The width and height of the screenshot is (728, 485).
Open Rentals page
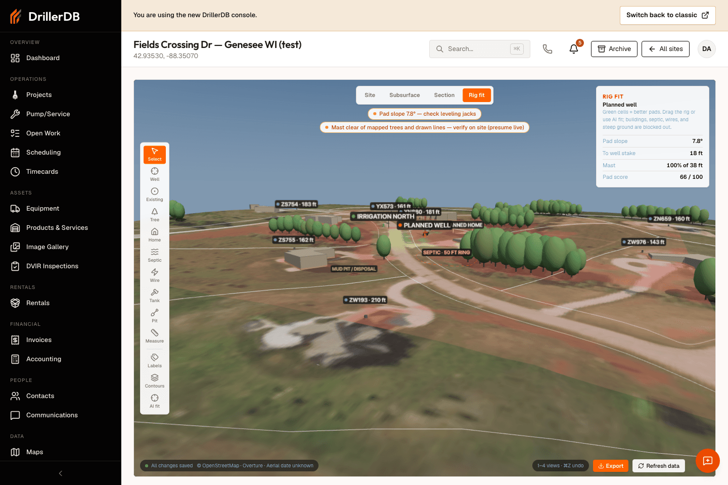(x=61, y=303)
